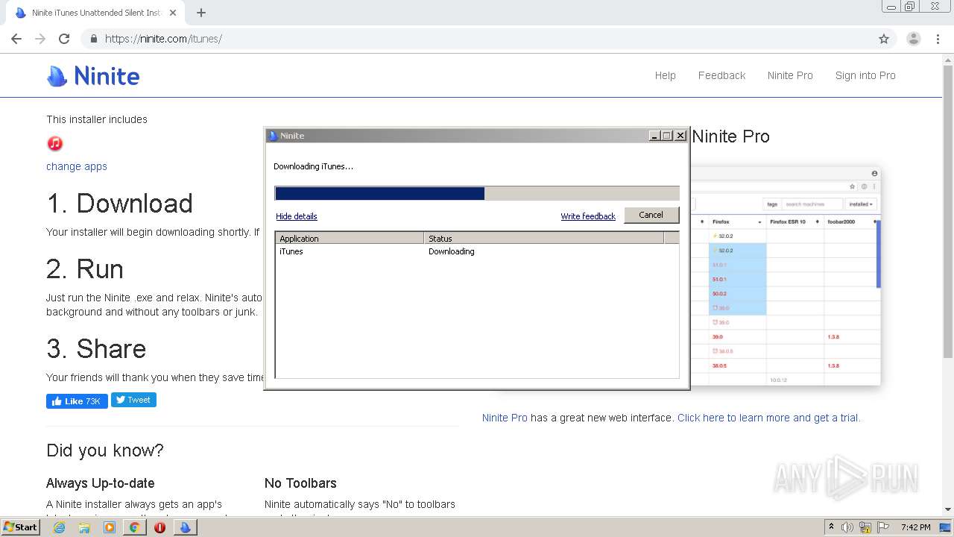954x537 pixels.
Task: Open the Write feedback link
Action: 588,216
